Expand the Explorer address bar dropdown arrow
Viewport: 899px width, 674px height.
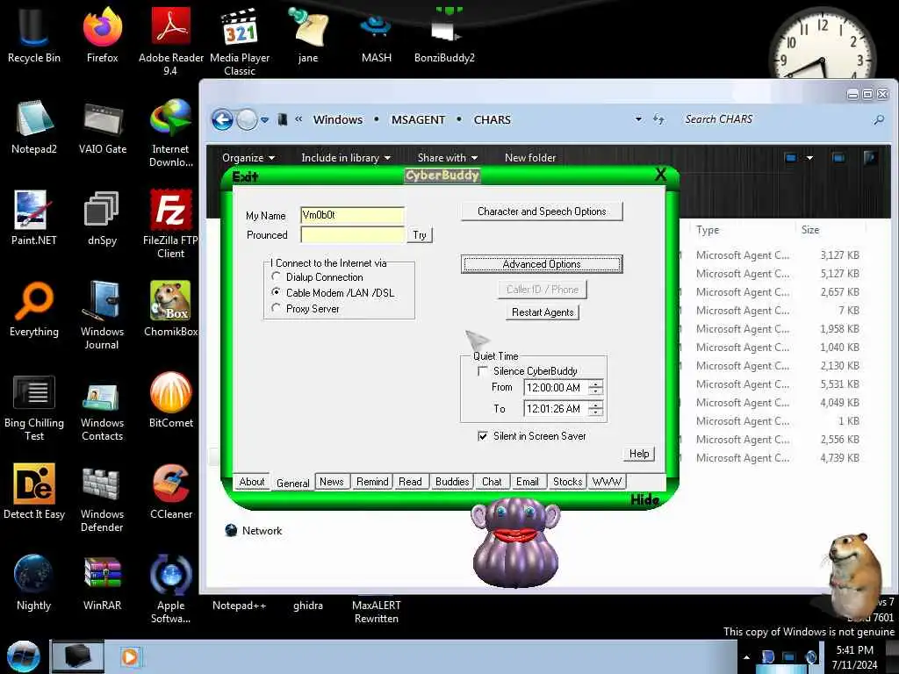pos(638,119)
